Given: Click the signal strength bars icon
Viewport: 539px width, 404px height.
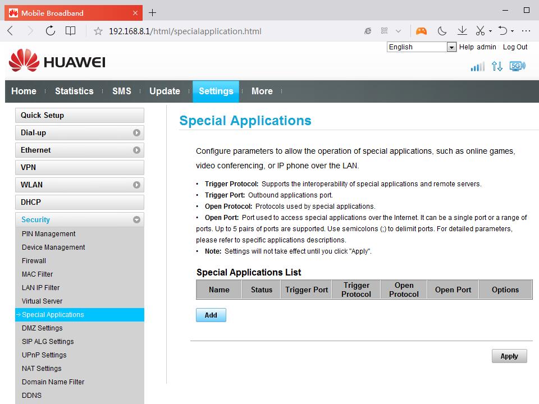Looking at the screenshot, I should pyautogui.click(x=477, y=67).
